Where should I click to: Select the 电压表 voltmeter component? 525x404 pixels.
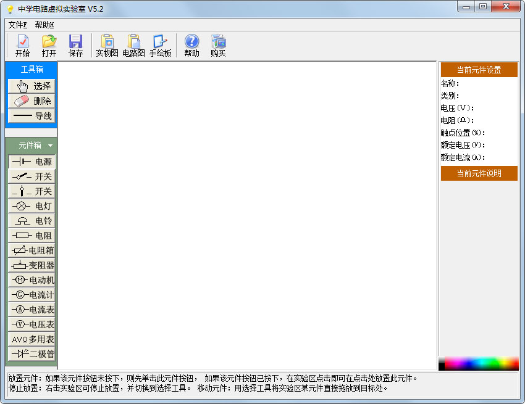(x=31, y=324)
